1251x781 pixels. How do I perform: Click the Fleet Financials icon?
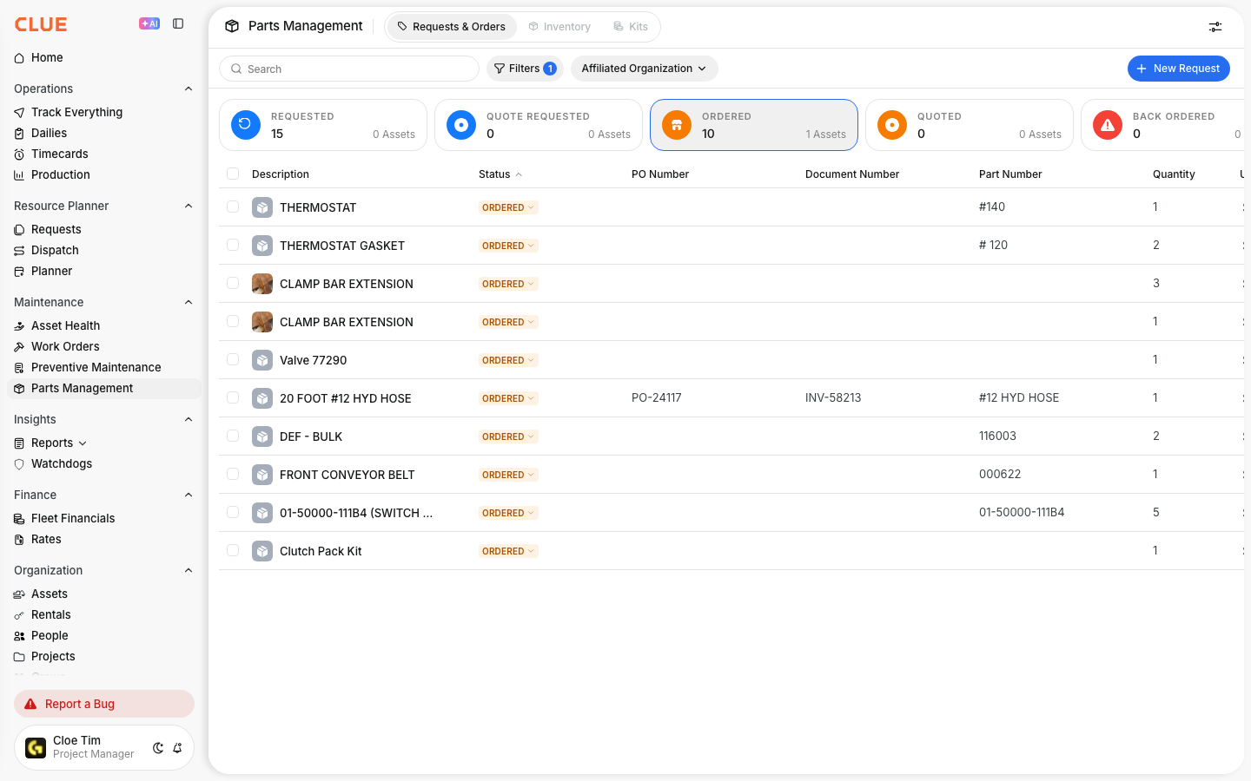pos(19,519)
